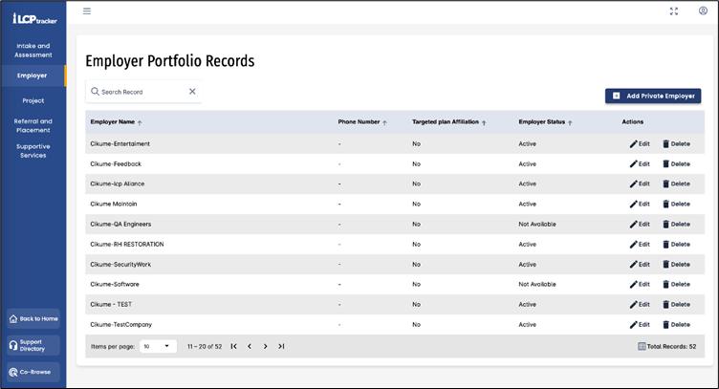This screenshot has width=719, height=389.
Task: Select the Cikume-TestCompany name cell
Action: pyautogui.click(x=121, y=324)
